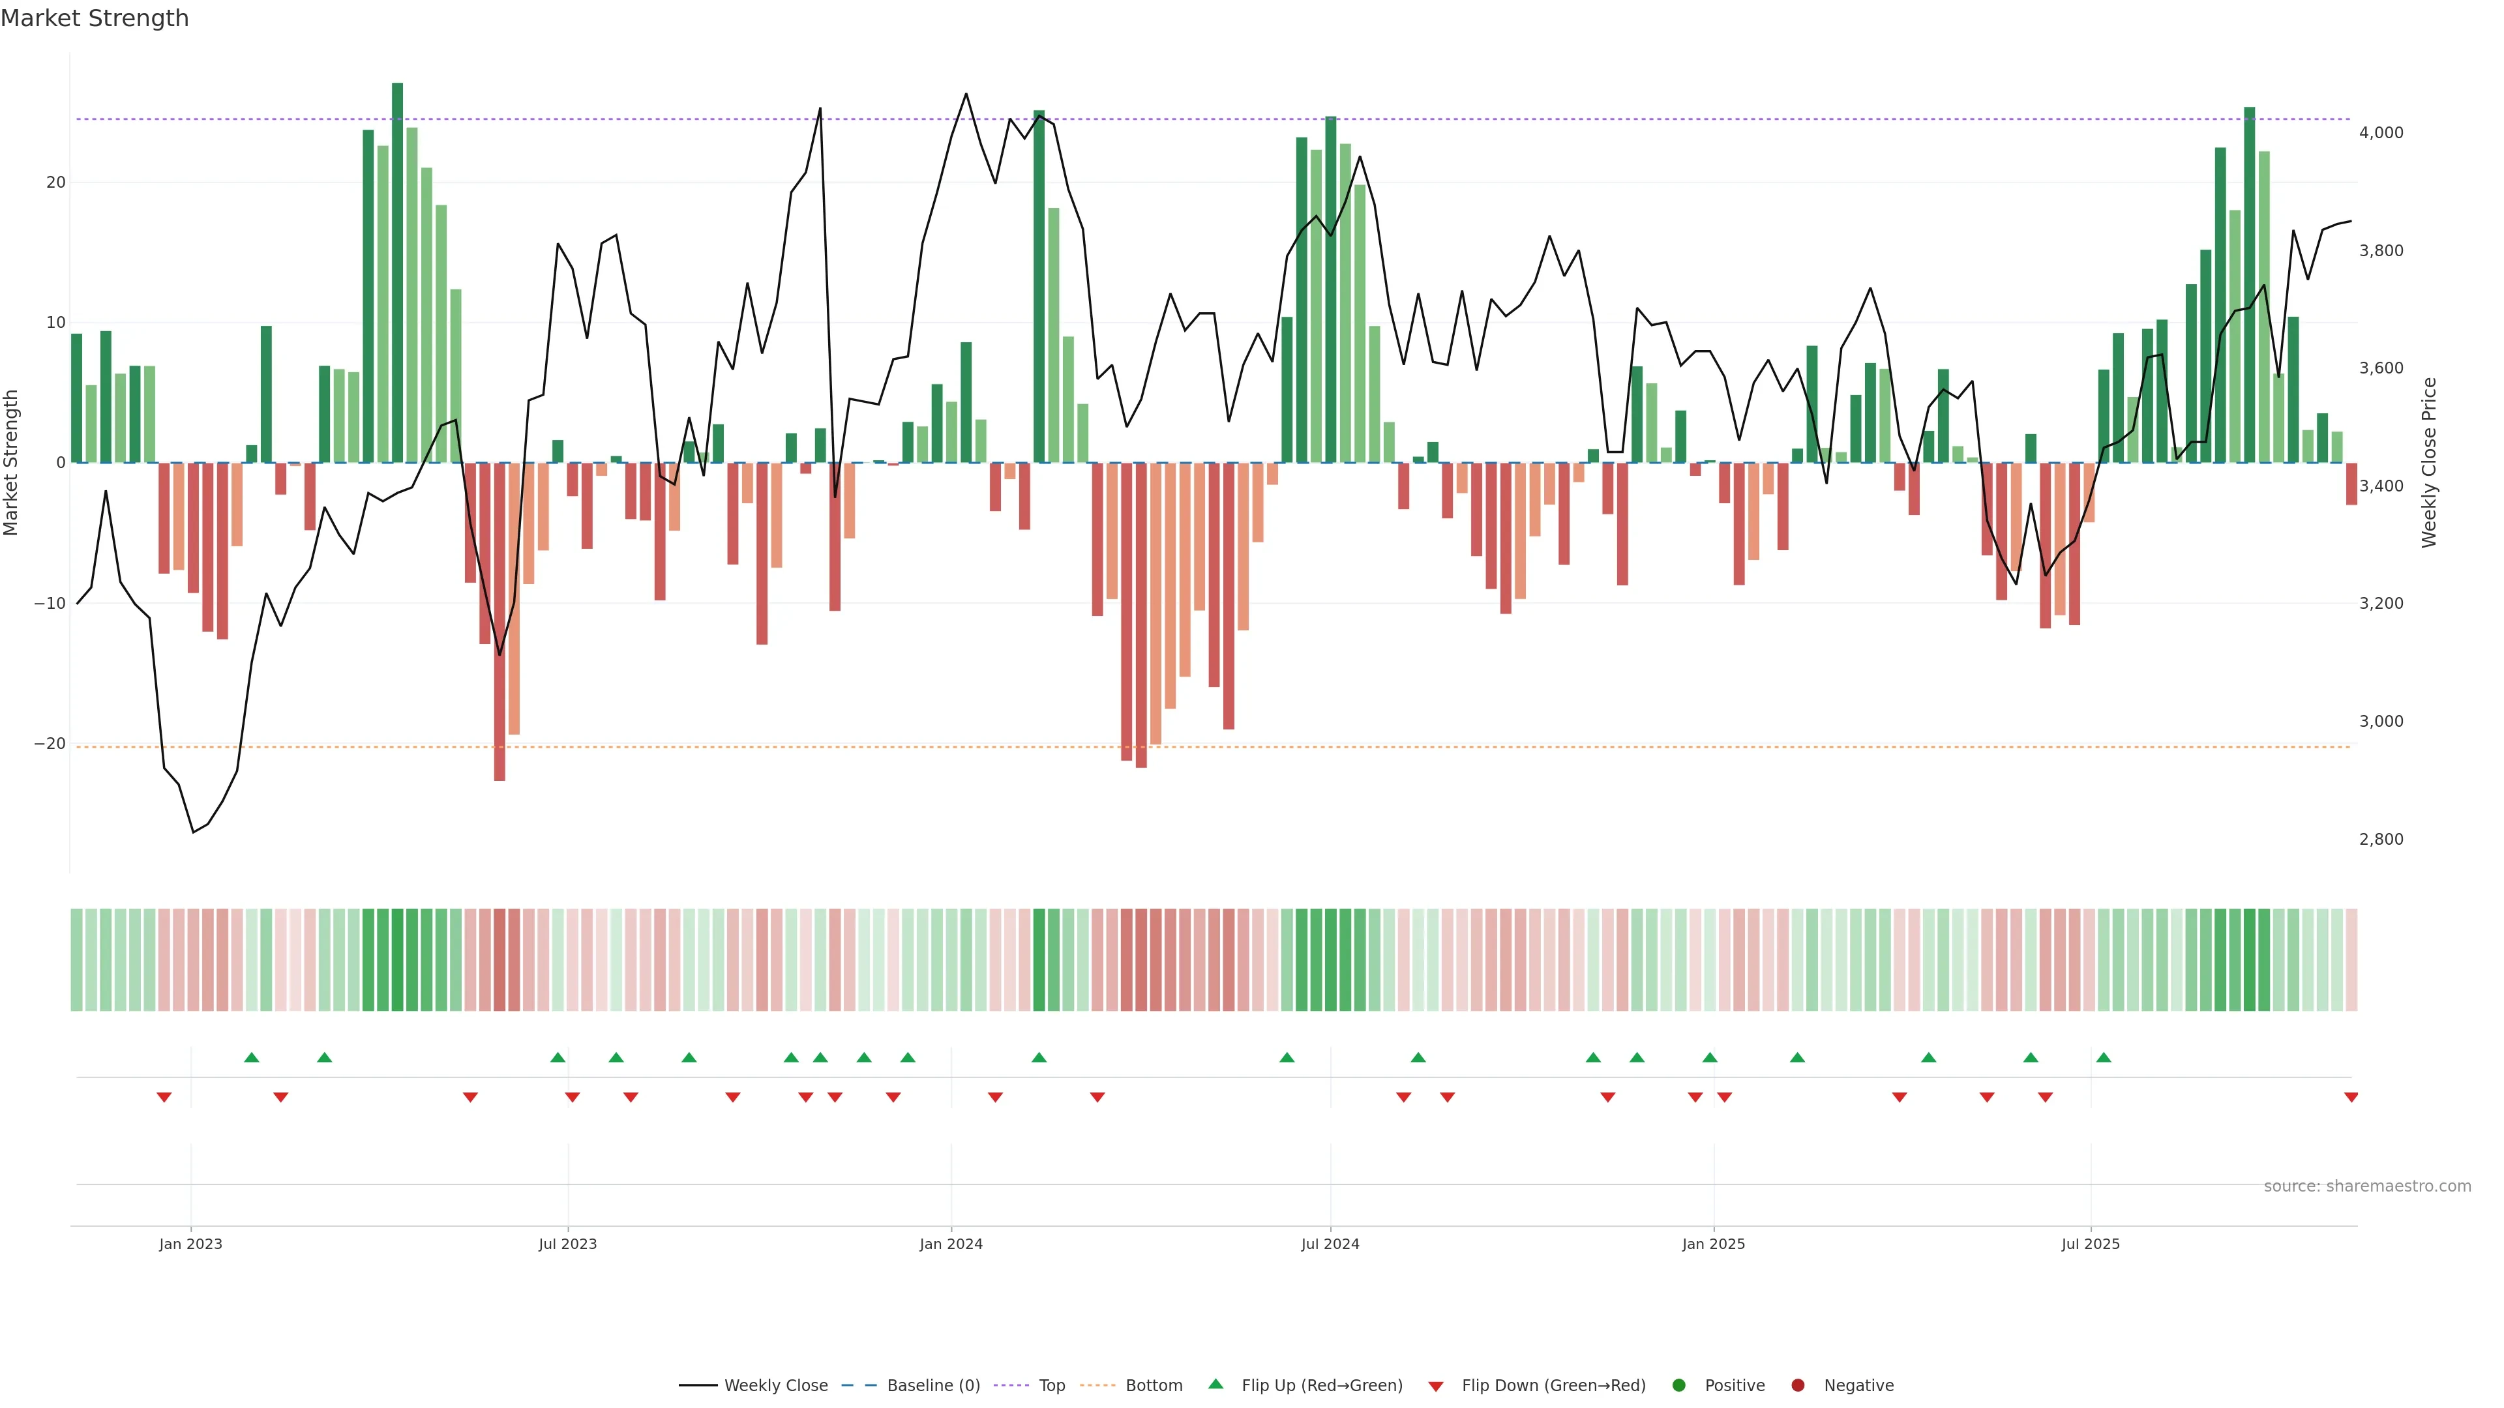Image resolution: width=2504 pixels, height=1408 pixels.
Task: Click the source: sharemaestro.com text
Action: (x=2367, y=1186)
